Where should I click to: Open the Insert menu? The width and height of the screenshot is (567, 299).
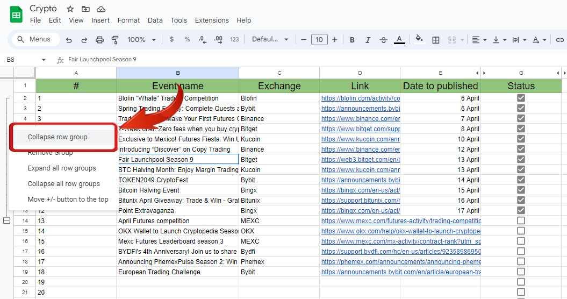100,20
